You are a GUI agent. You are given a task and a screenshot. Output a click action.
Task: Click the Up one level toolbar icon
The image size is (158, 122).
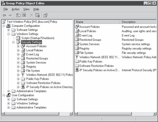pyautogui.click(x=18, y=15)
